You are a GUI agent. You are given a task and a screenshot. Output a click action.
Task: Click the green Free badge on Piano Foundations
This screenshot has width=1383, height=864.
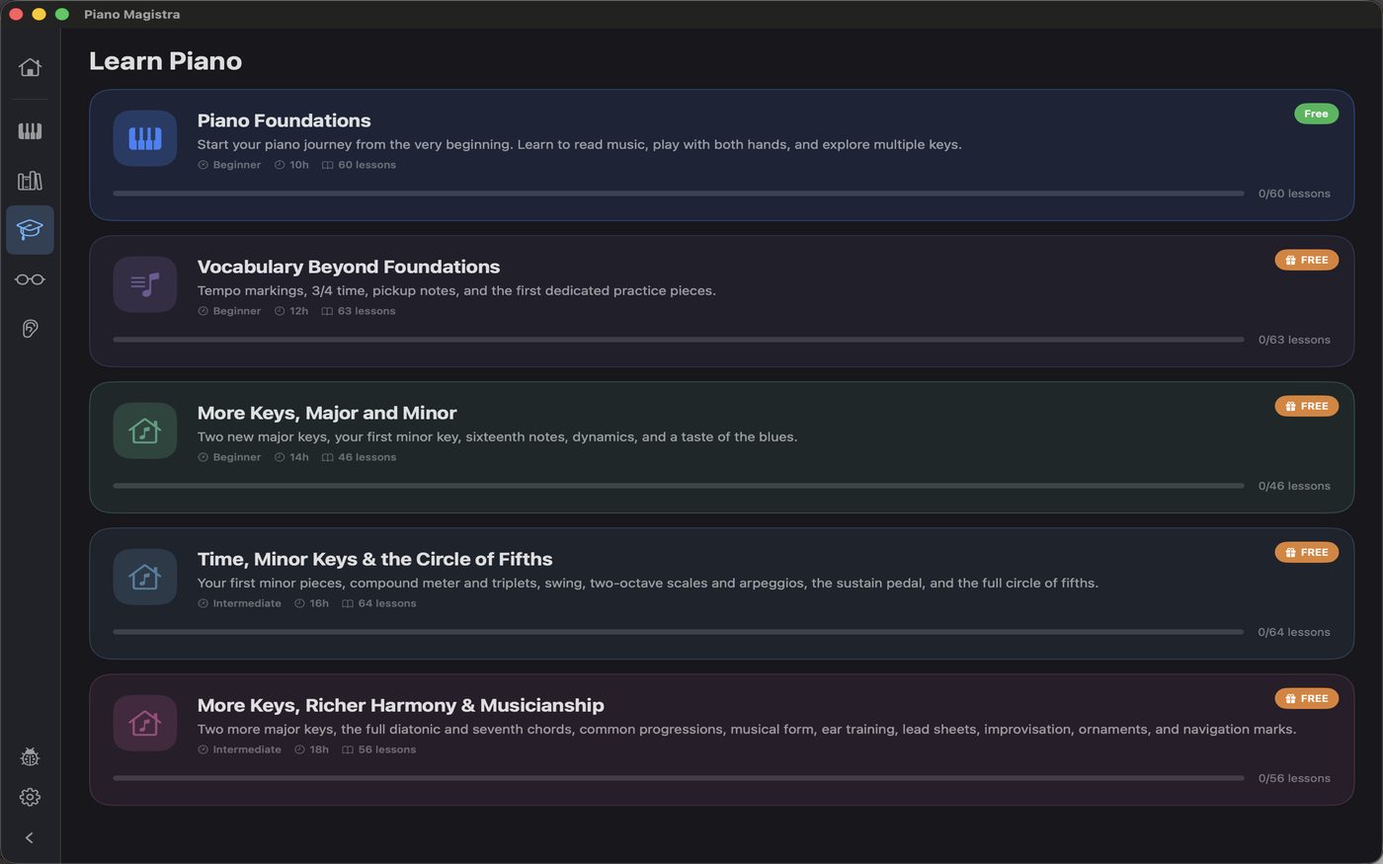1316,114
